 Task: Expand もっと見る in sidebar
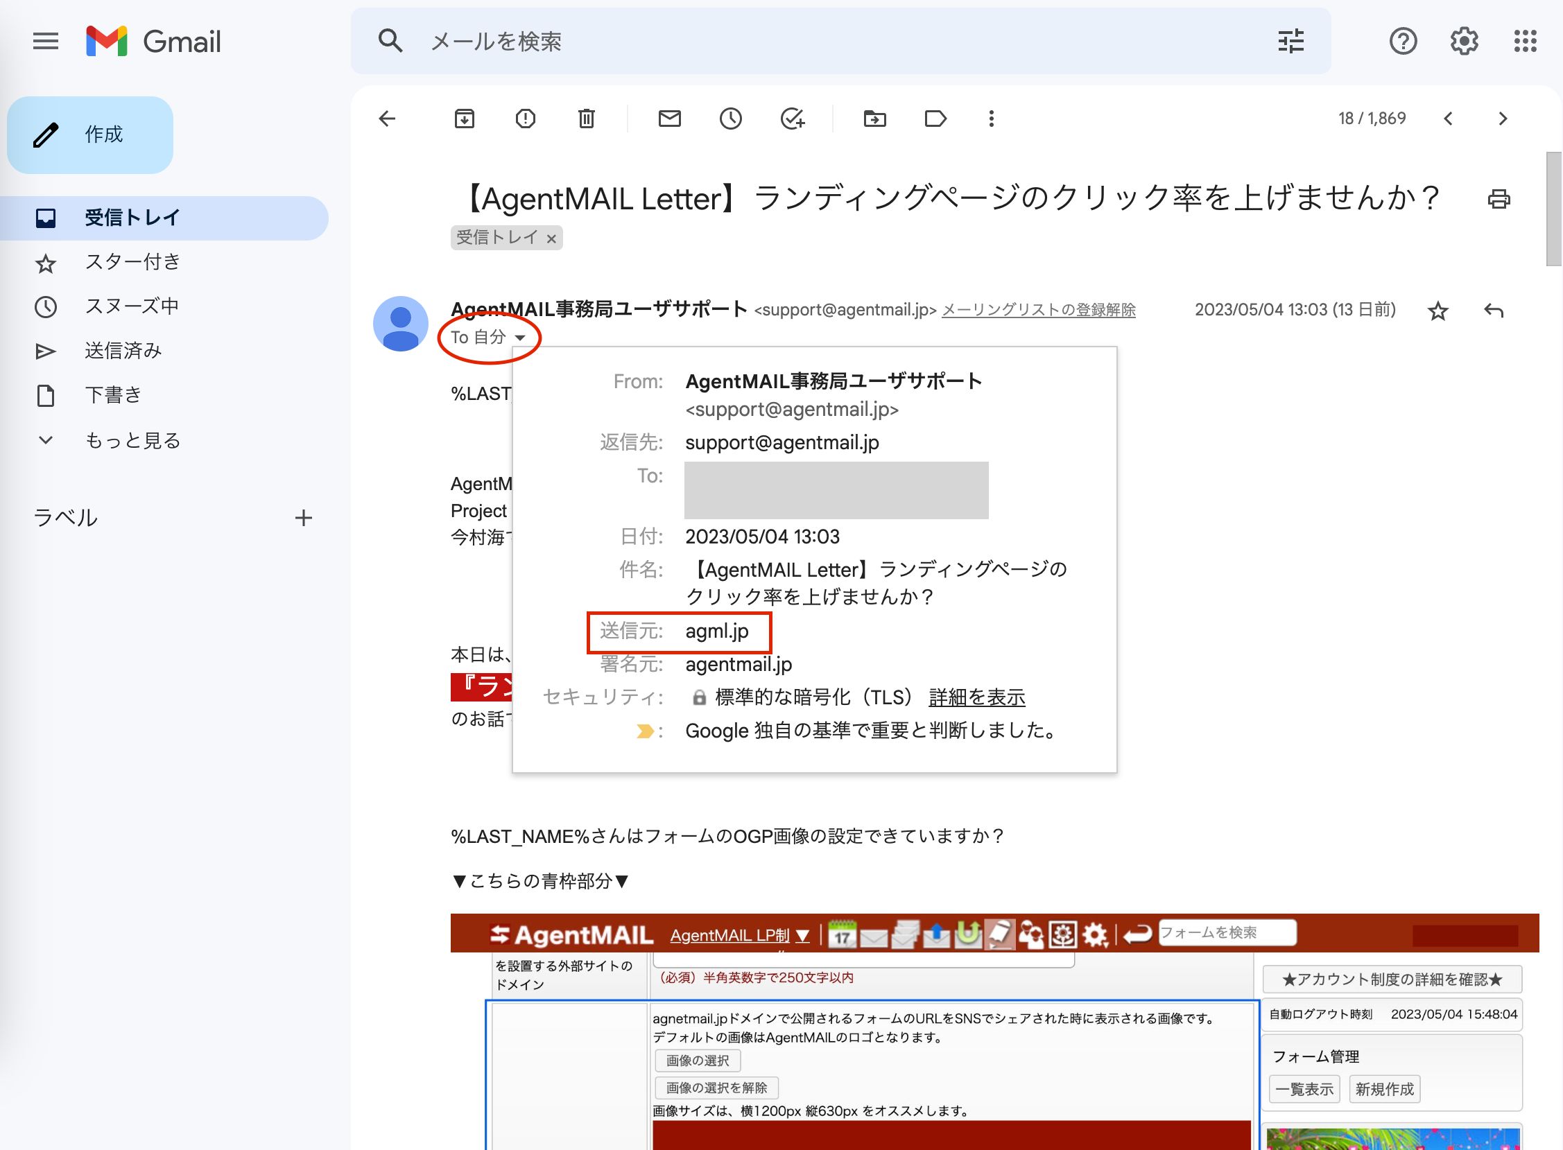click(132, 440)
